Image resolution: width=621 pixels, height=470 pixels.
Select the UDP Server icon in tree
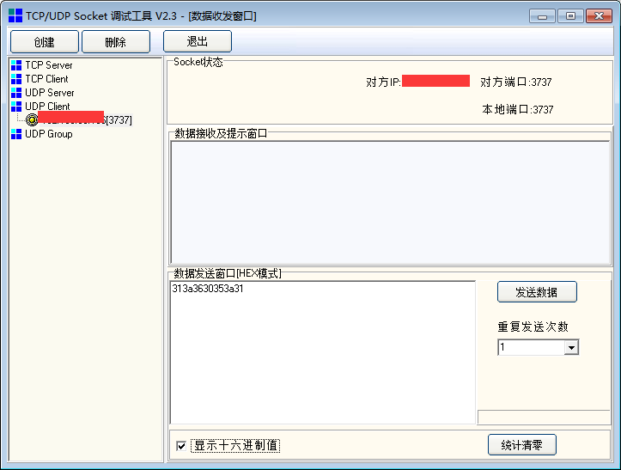point(16,93)
